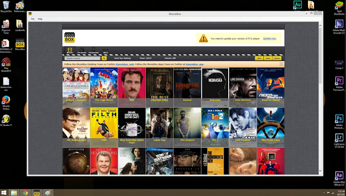Click the Update now link
The width and height of the screenshot is (346, 196).
coord(269,38)
